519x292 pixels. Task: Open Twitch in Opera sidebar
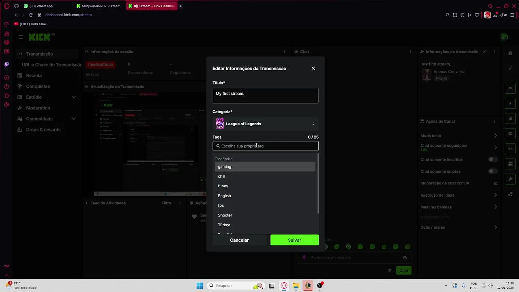[6, 64]
